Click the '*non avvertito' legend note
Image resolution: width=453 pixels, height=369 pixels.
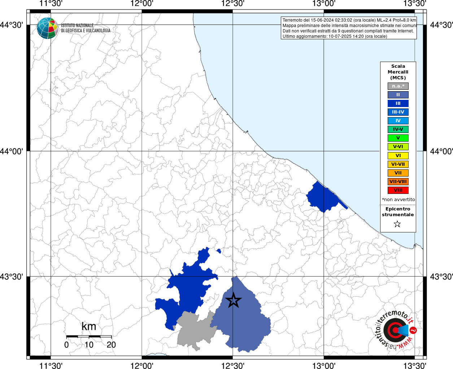[x=398, y=200]
